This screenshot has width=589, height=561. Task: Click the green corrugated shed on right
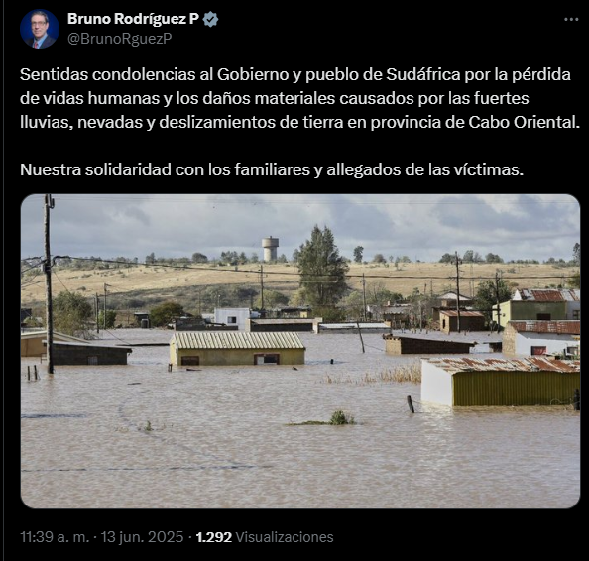point(501,382)
